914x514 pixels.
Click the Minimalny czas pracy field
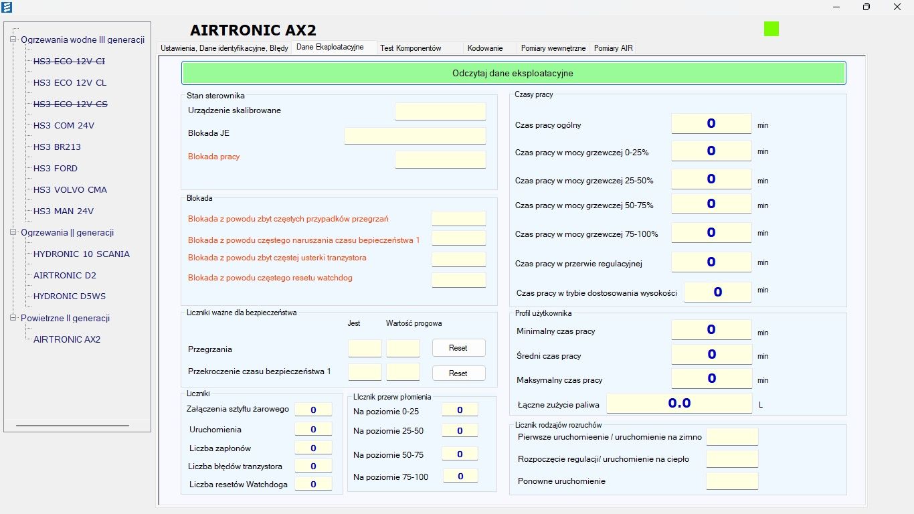[711, 329]
